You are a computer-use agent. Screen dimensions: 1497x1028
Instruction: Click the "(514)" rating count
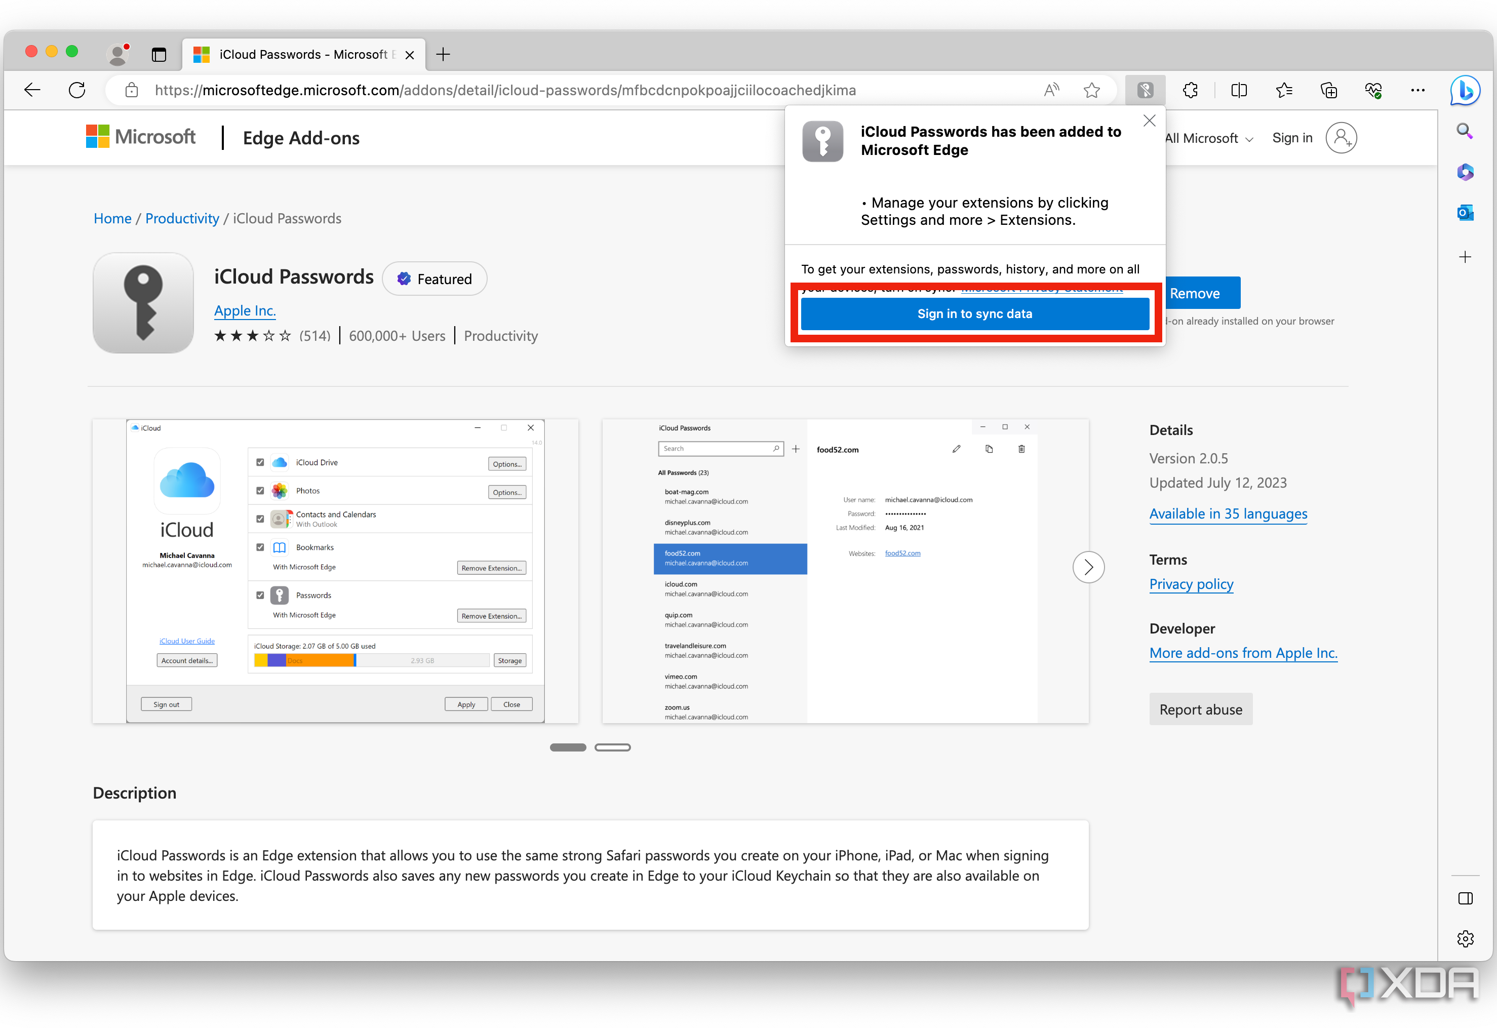pos(315,336)
